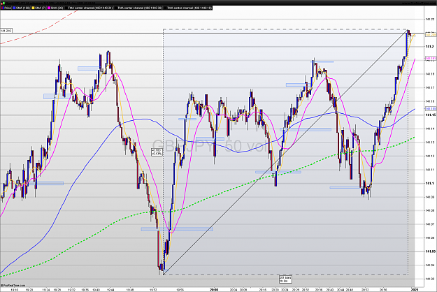Click the bold 141.2 axis label

point(429,47)
